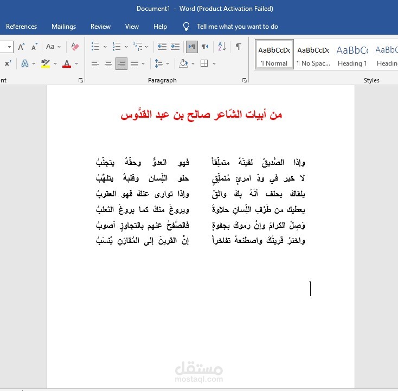
Task: Switch to the View tab
Action: pos(132,27)
